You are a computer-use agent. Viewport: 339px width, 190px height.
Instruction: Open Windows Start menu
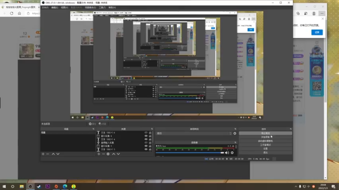4,186
